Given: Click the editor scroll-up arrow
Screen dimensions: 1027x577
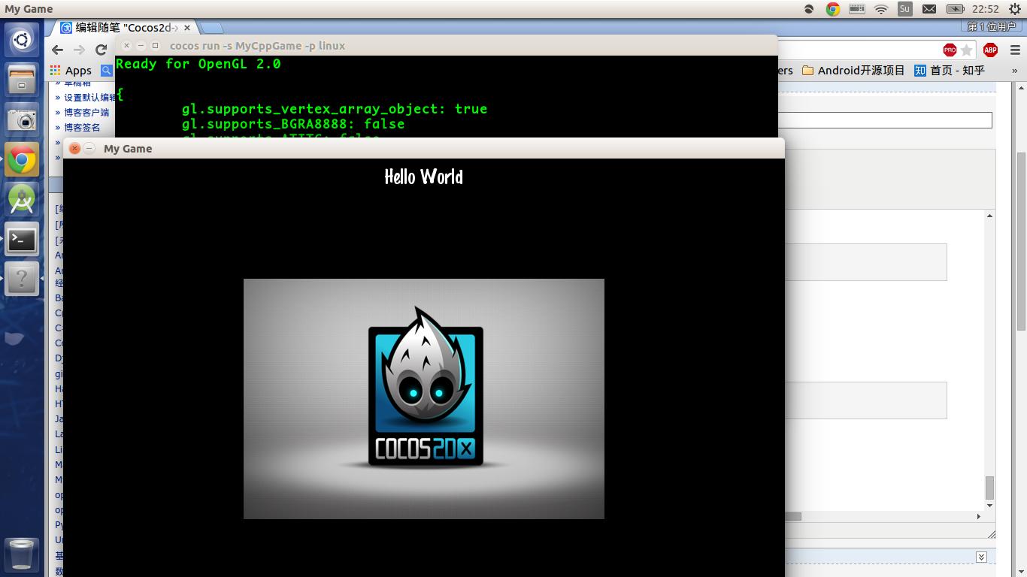Looking at the screenshot, I should 989,216.
